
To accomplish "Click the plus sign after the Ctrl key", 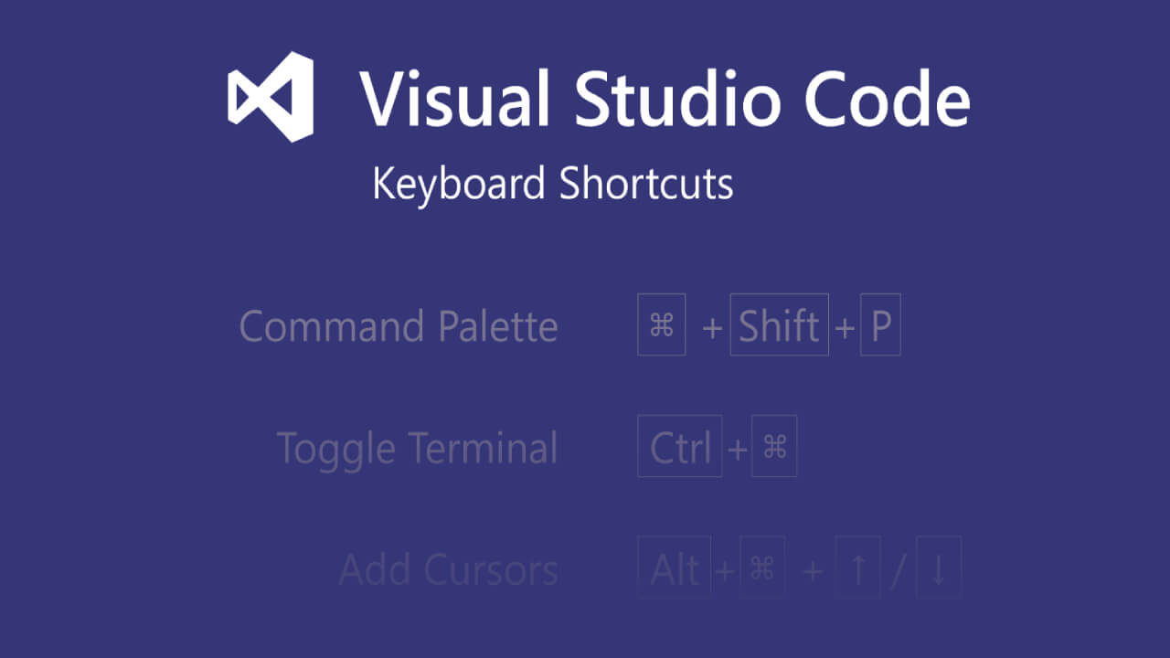I will click(737, 450).
